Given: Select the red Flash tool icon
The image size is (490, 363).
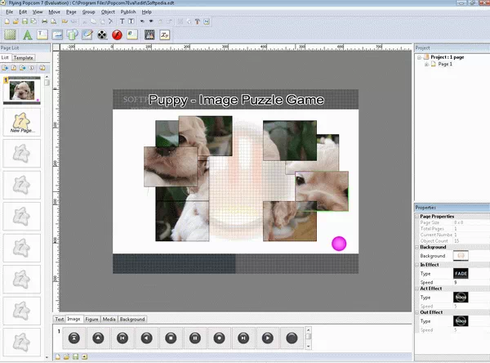Looking at the screenshot, I should pos(117,34).
